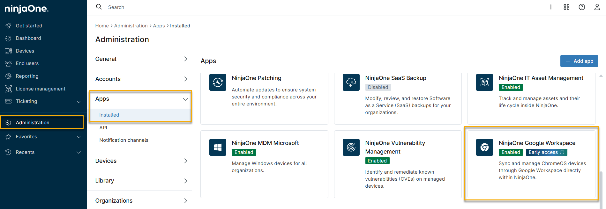This screenshot has height=209, width=606.
Task: Select Notification channels under Apps
Action: (x=124, y=140)
